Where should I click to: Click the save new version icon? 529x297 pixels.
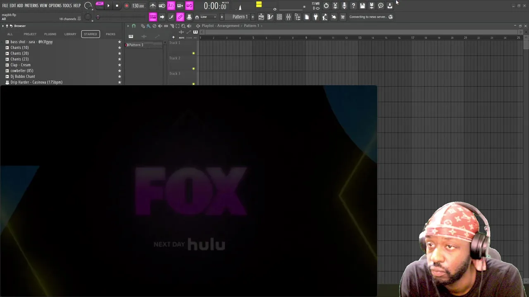[x=372, y=5]
